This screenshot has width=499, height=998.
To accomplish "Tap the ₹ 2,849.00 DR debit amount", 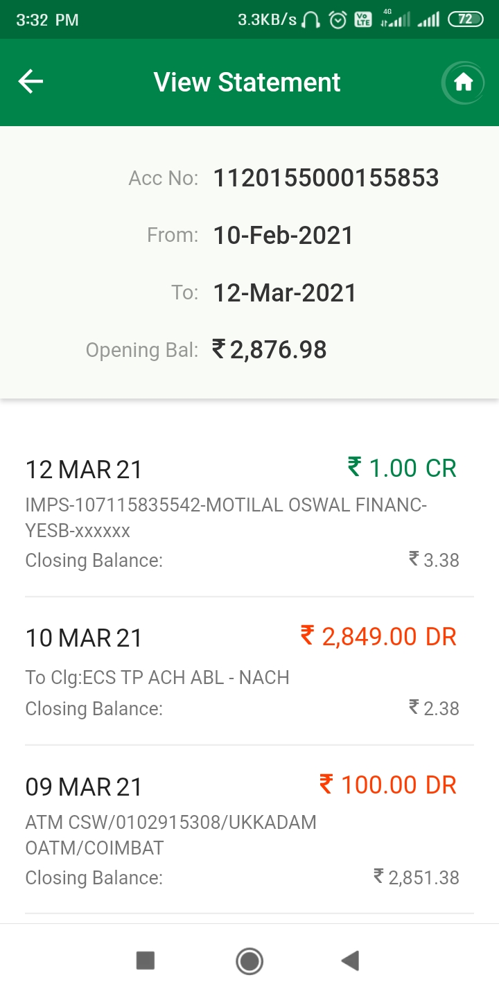I will 378,636.
